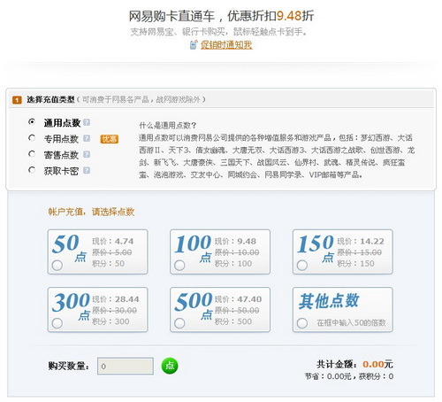Click help icon next to 获取卡密

87,170
